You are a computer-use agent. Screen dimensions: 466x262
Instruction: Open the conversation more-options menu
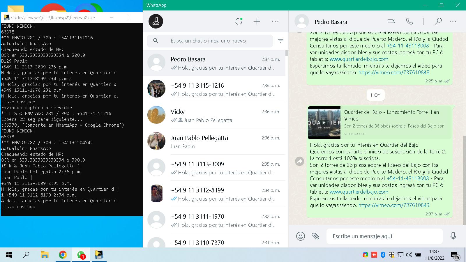453,21
